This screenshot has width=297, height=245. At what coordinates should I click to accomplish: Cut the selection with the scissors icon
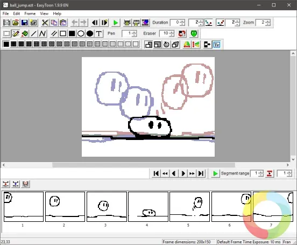(45, 23)
